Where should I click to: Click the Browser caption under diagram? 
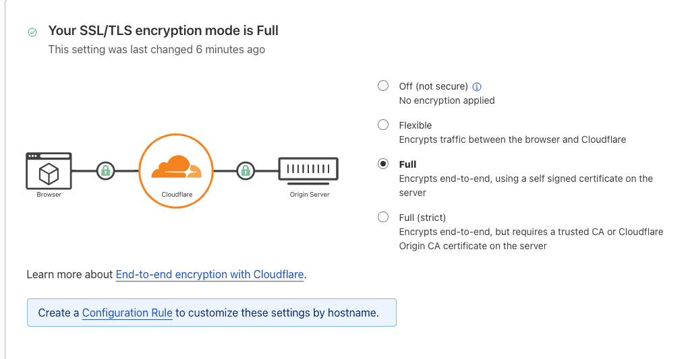point(49,195)
